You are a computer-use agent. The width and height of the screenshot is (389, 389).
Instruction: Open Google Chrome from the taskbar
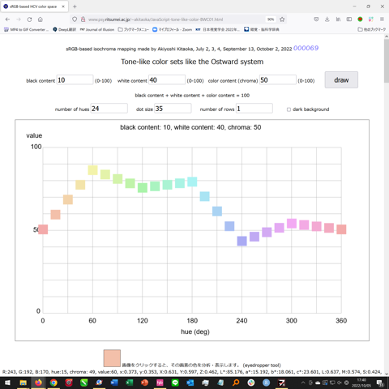point(53,383)
